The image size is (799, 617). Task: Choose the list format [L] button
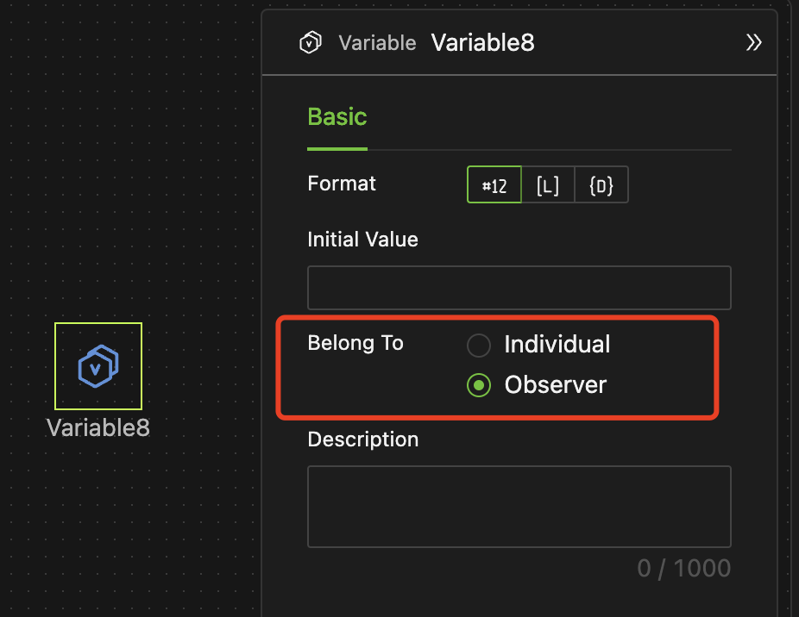click(x=548, y=185)
